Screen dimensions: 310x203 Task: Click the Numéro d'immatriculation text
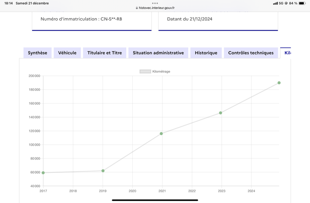coord(81,19)
